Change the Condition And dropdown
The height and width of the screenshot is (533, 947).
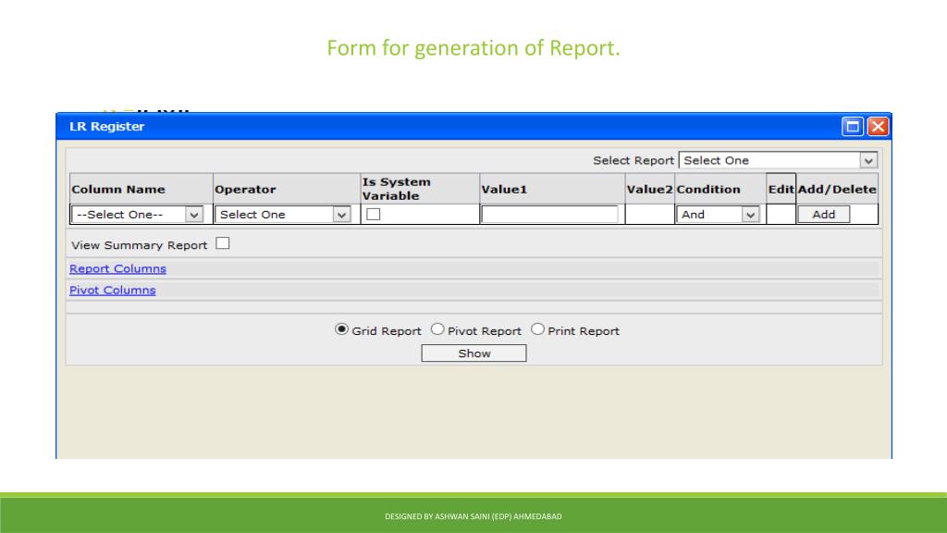point(718,215)
